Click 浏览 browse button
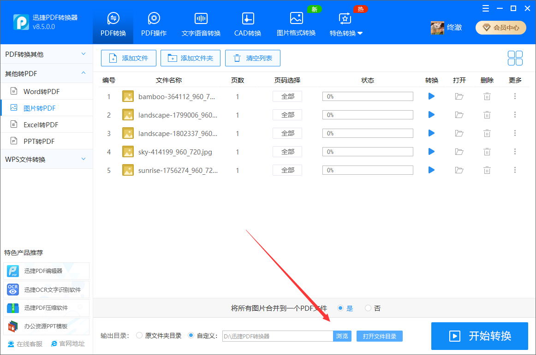Image resolution: width=536 pixels, height=355 pixels. [x=342, y=336]
